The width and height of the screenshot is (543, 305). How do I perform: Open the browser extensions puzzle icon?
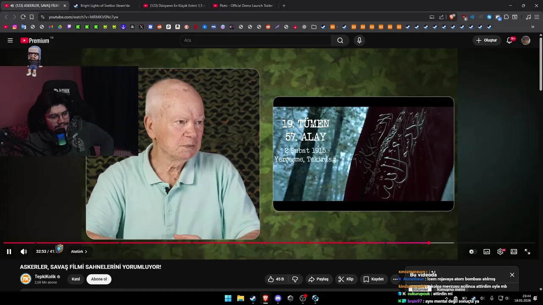click(x=506, y=17)
